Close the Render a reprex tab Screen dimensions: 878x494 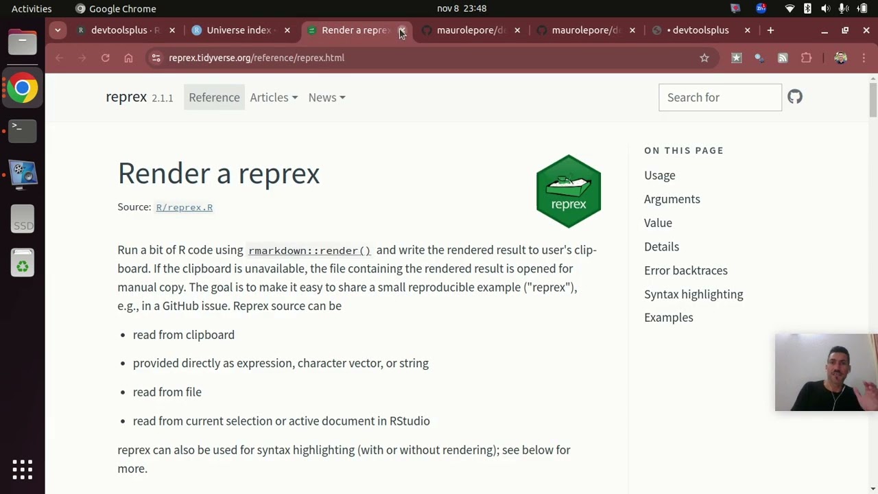[403, 30]
